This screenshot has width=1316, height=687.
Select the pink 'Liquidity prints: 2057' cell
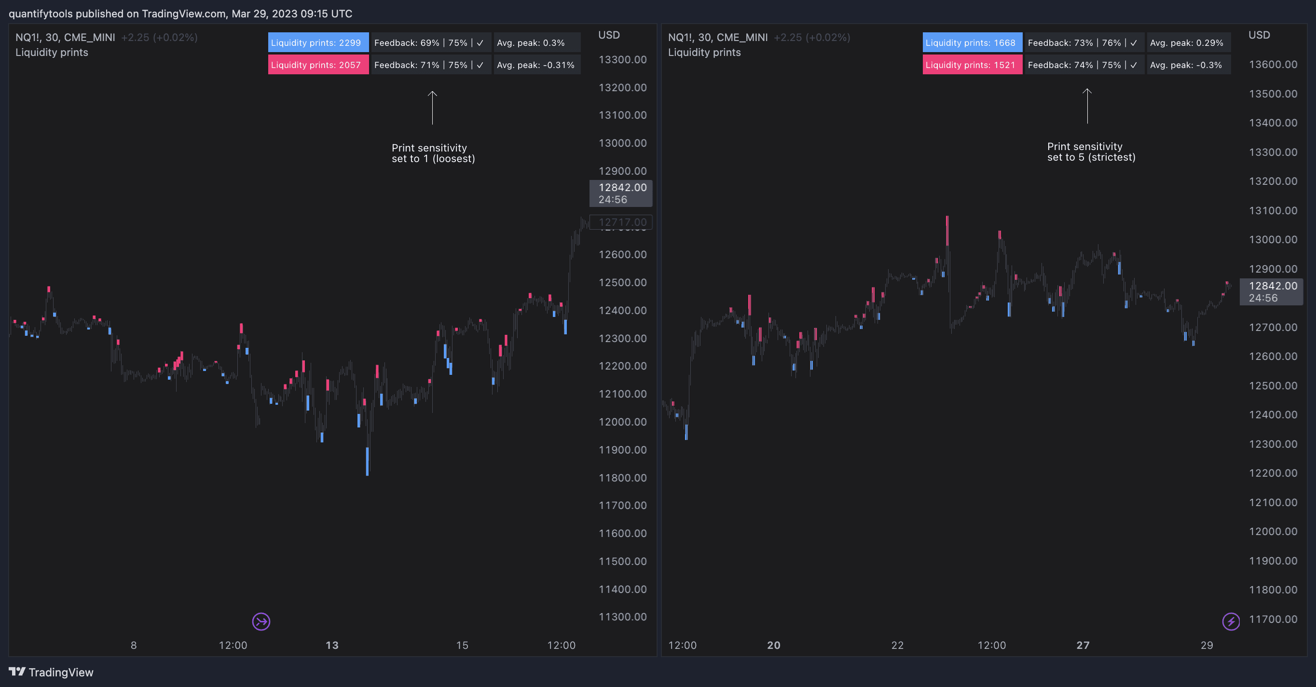tap(318, 65)
